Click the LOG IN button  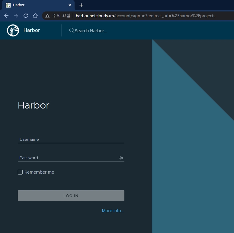pos(71,196)
